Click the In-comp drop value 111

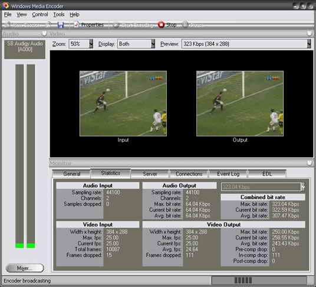(276, 255)
